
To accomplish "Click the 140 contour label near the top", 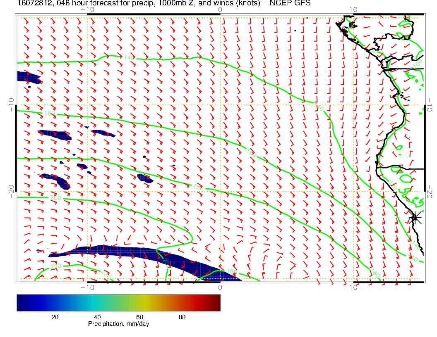I will [129, 58].
